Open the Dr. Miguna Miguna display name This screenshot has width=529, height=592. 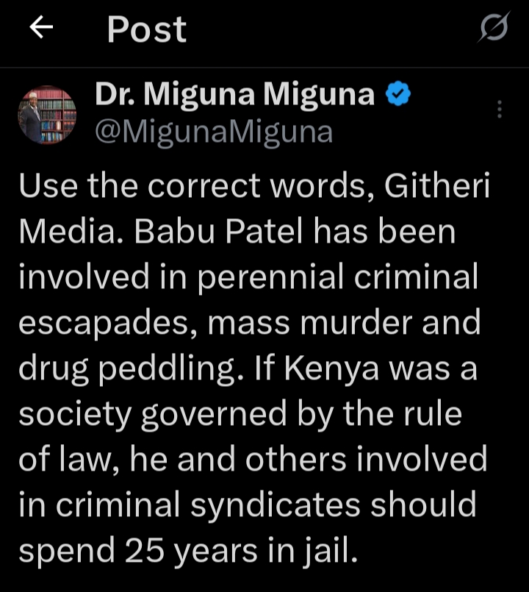coord(234,96)
